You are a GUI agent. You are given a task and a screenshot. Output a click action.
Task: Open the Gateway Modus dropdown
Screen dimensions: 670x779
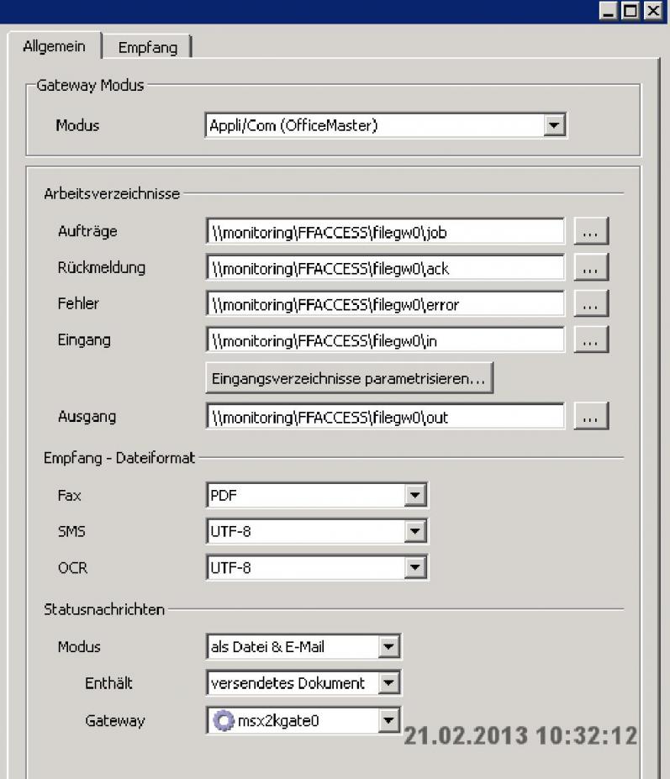click(552, 125)
